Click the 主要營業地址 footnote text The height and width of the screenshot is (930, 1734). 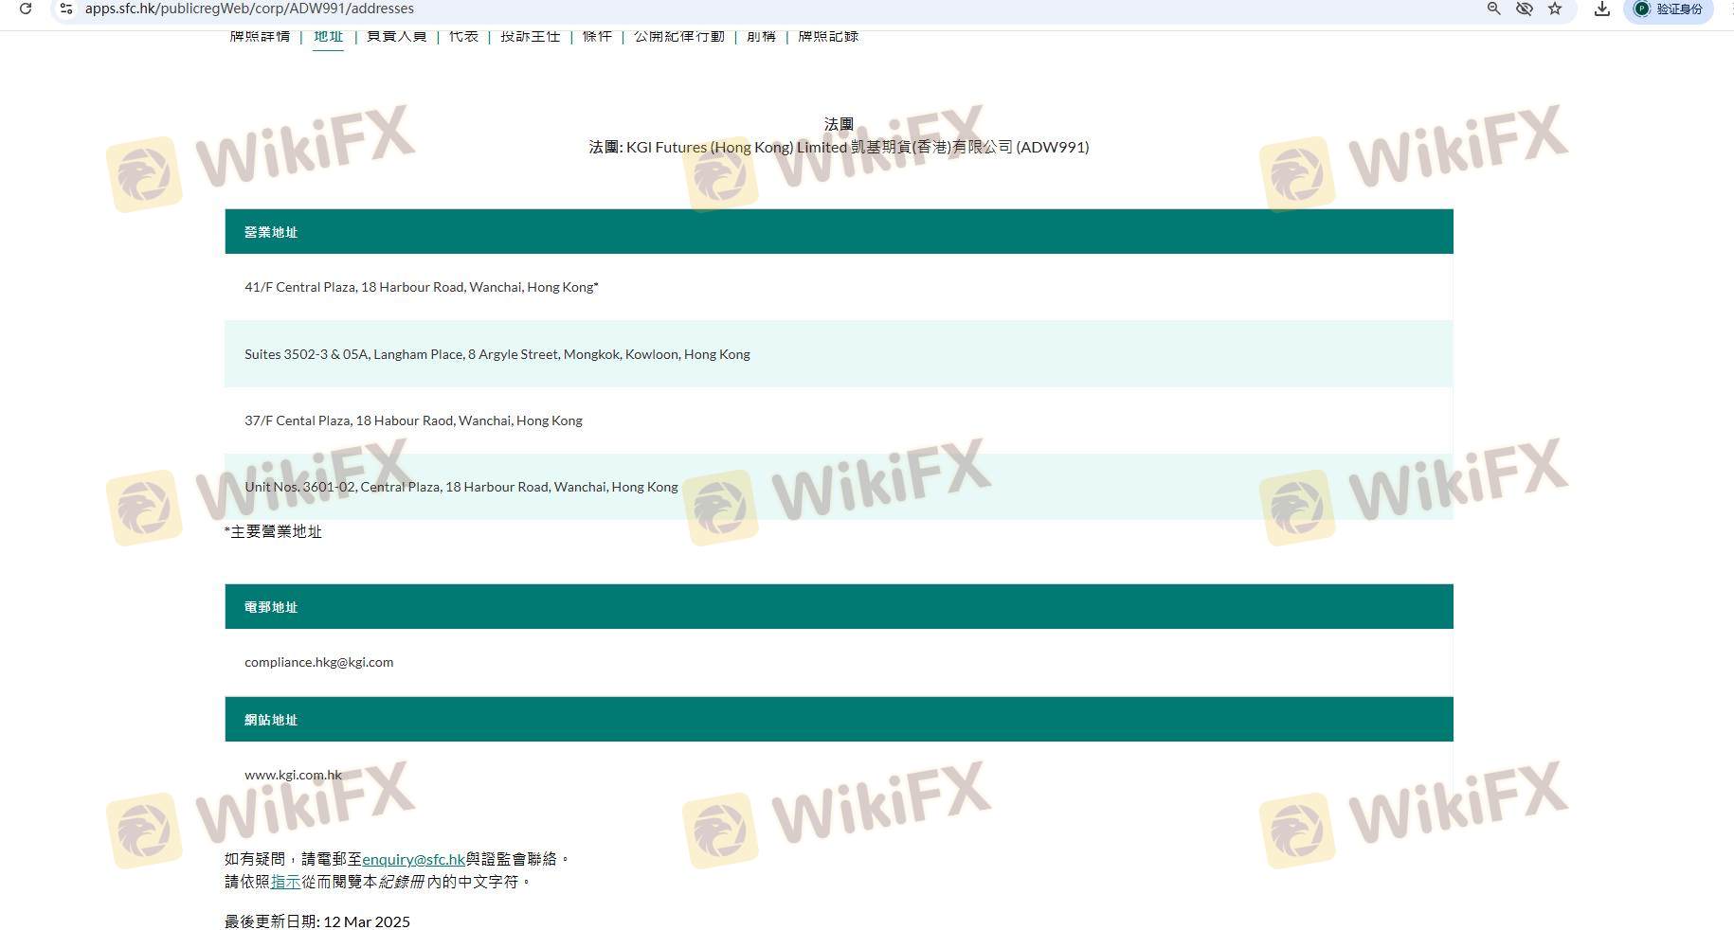(273, 531)
